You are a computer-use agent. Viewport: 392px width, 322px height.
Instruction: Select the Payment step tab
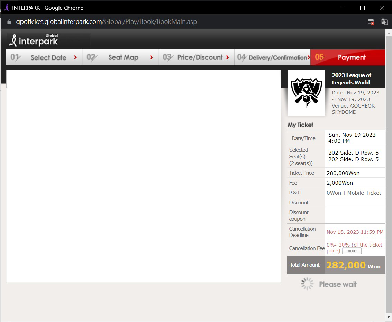tap(347, 57)
